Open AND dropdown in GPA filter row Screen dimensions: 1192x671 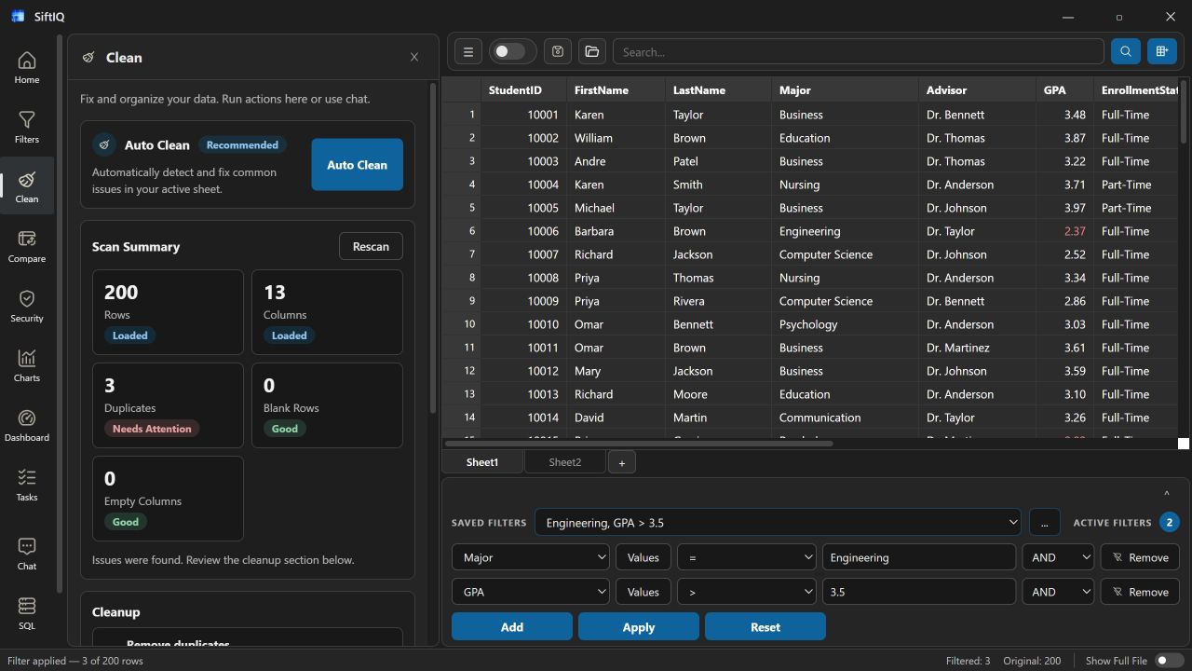pos(1058,592)
